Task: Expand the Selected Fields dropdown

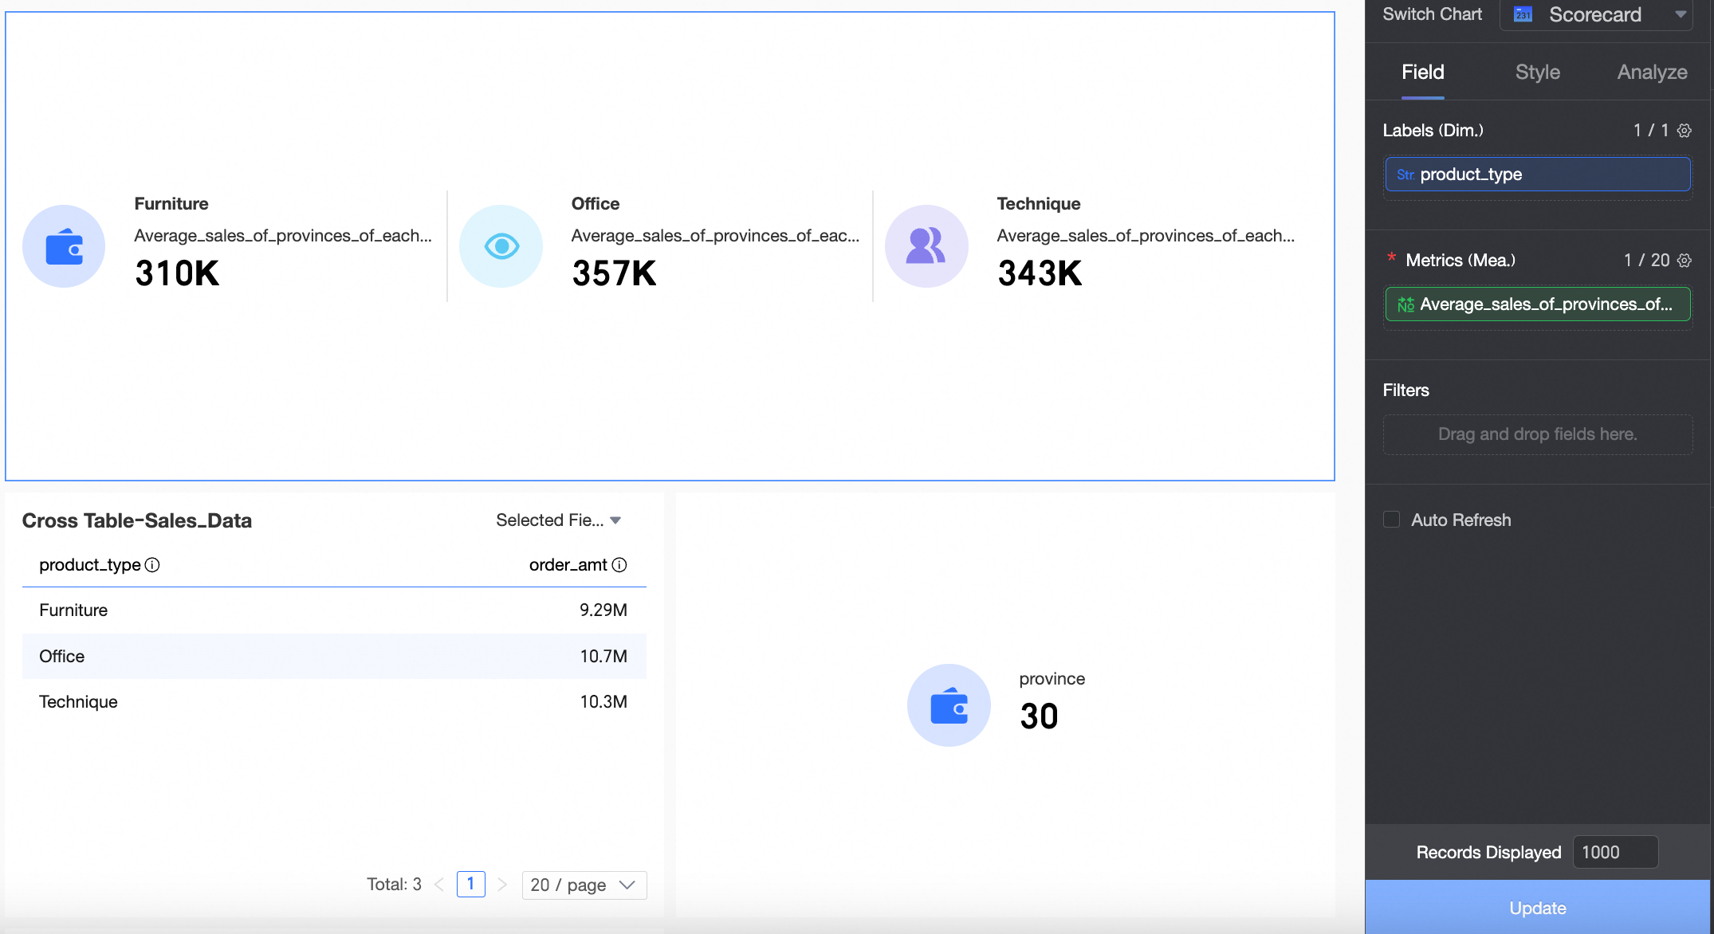Action: [x=558, y=520]
